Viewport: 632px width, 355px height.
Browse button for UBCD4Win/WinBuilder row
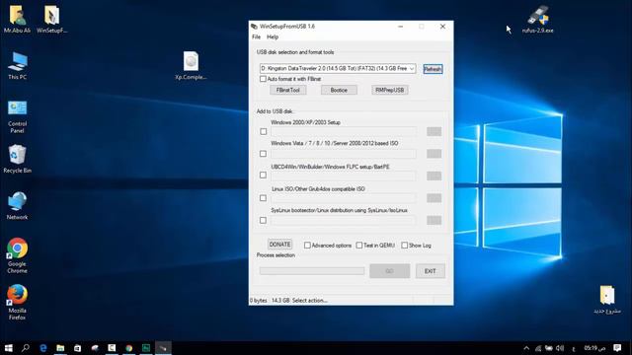tap(434, 176)
